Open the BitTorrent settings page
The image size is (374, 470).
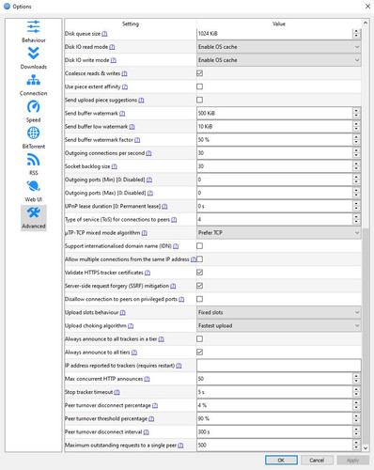34,138
